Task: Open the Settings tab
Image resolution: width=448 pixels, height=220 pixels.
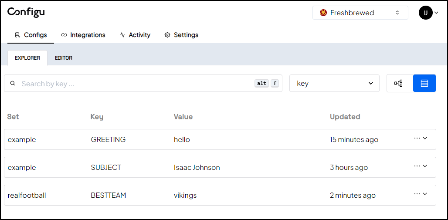Action: pos(181,35)
